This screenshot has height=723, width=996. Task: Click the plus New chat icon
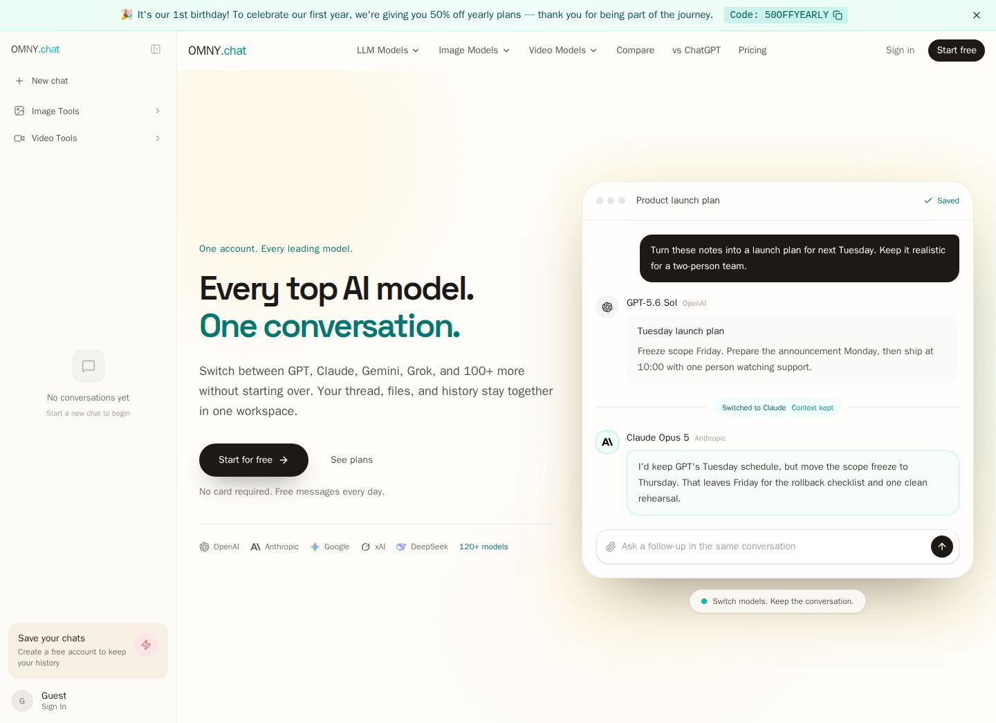click(19, 81)
